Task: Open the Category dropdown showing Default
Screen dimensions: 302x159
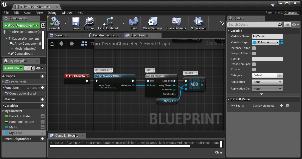Action: [267, 75]
